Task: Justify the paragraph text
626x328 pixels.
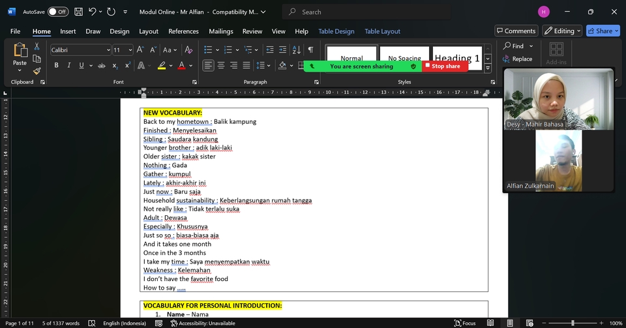Action: tap(246, 65)
